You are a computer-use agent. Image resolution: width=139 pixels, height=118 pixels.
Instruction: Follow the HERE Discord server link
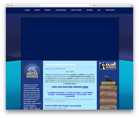pyautogui.click(x=85, y=87)
